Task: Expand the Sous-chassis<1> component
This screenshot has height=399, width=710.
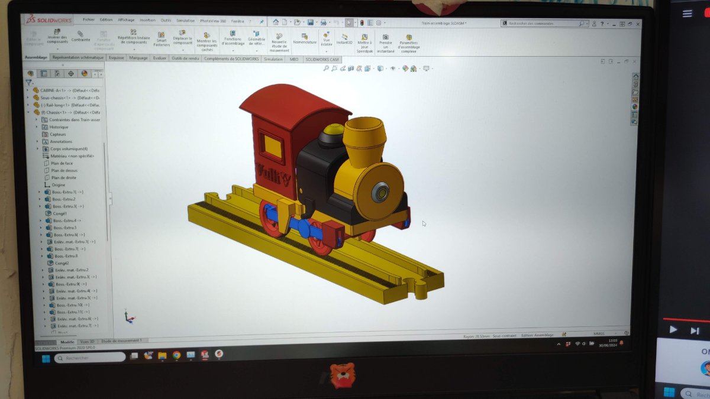Action: tap(28, 98)
